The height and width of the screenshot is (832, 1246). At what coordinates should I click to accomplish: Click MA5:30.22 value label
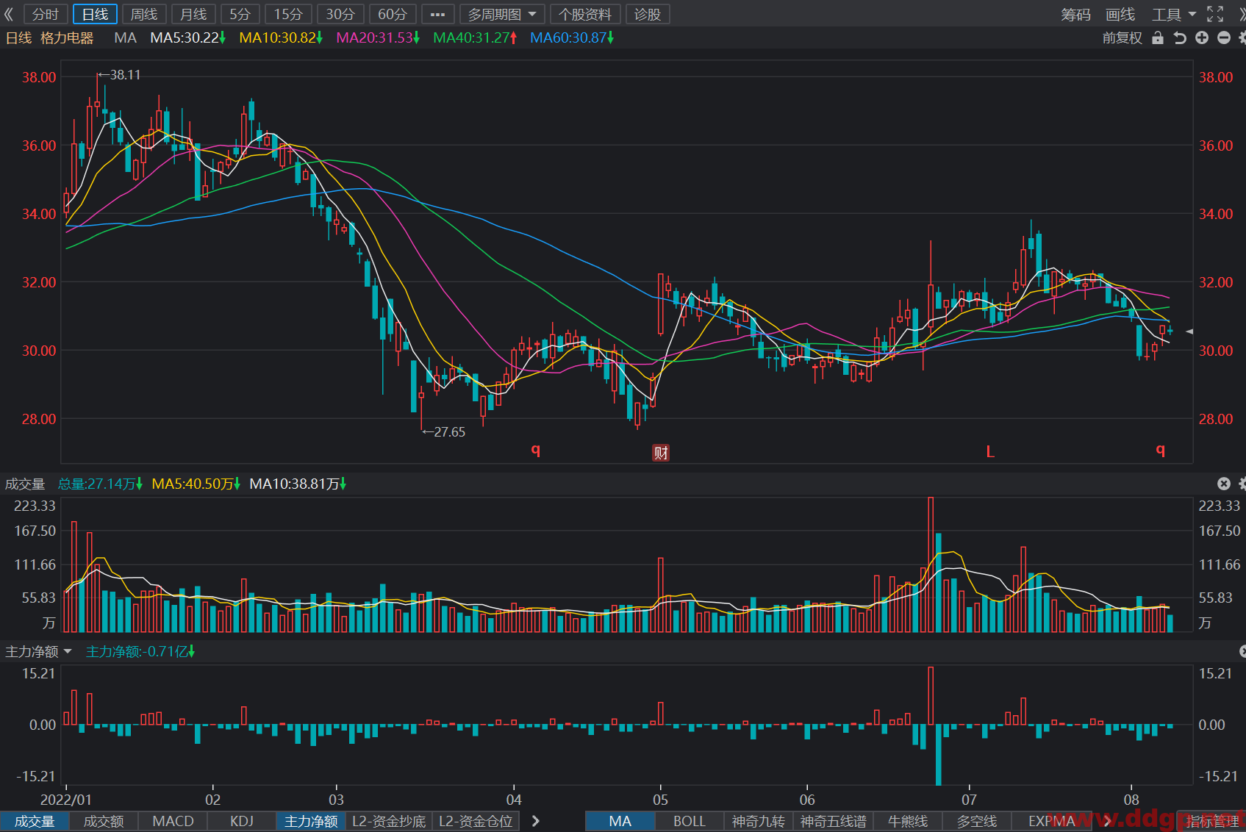pos(188,37)
